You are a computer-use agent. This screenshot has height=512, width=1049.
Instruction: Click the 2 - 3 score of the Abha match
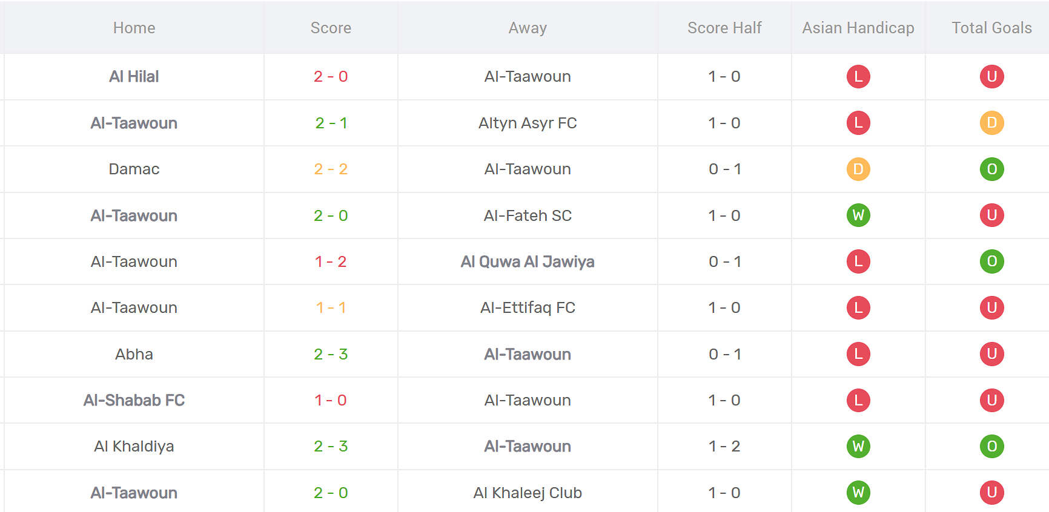coord(331,354)
